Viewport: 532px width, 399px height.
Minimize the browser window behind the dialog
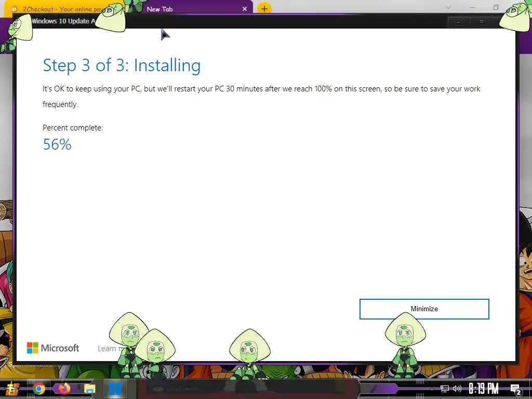(x=472, y=7)
